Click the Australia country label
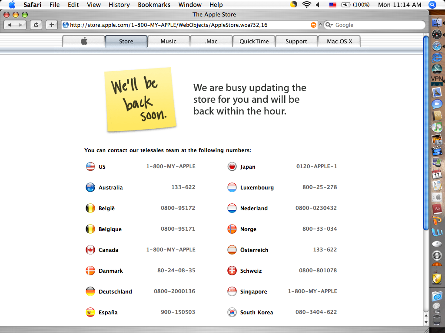The width and height of the screenshot is (445, 333). (x=111, y=187)
